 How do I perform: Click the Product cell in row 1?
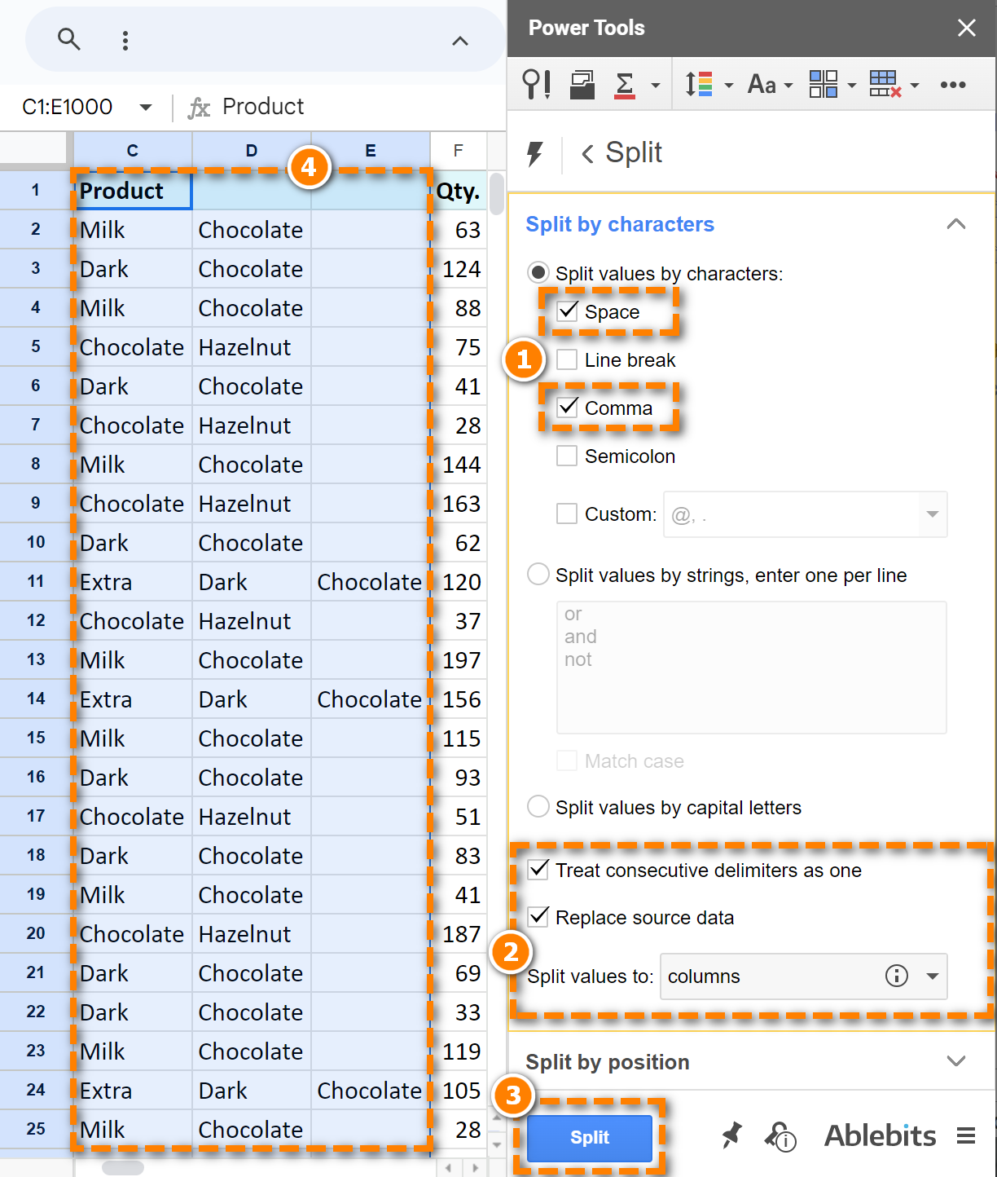click(x=133, y=191)
